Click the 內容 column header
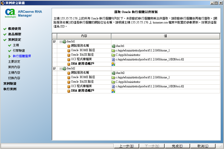The image size is (224, 149). point(84,36)
